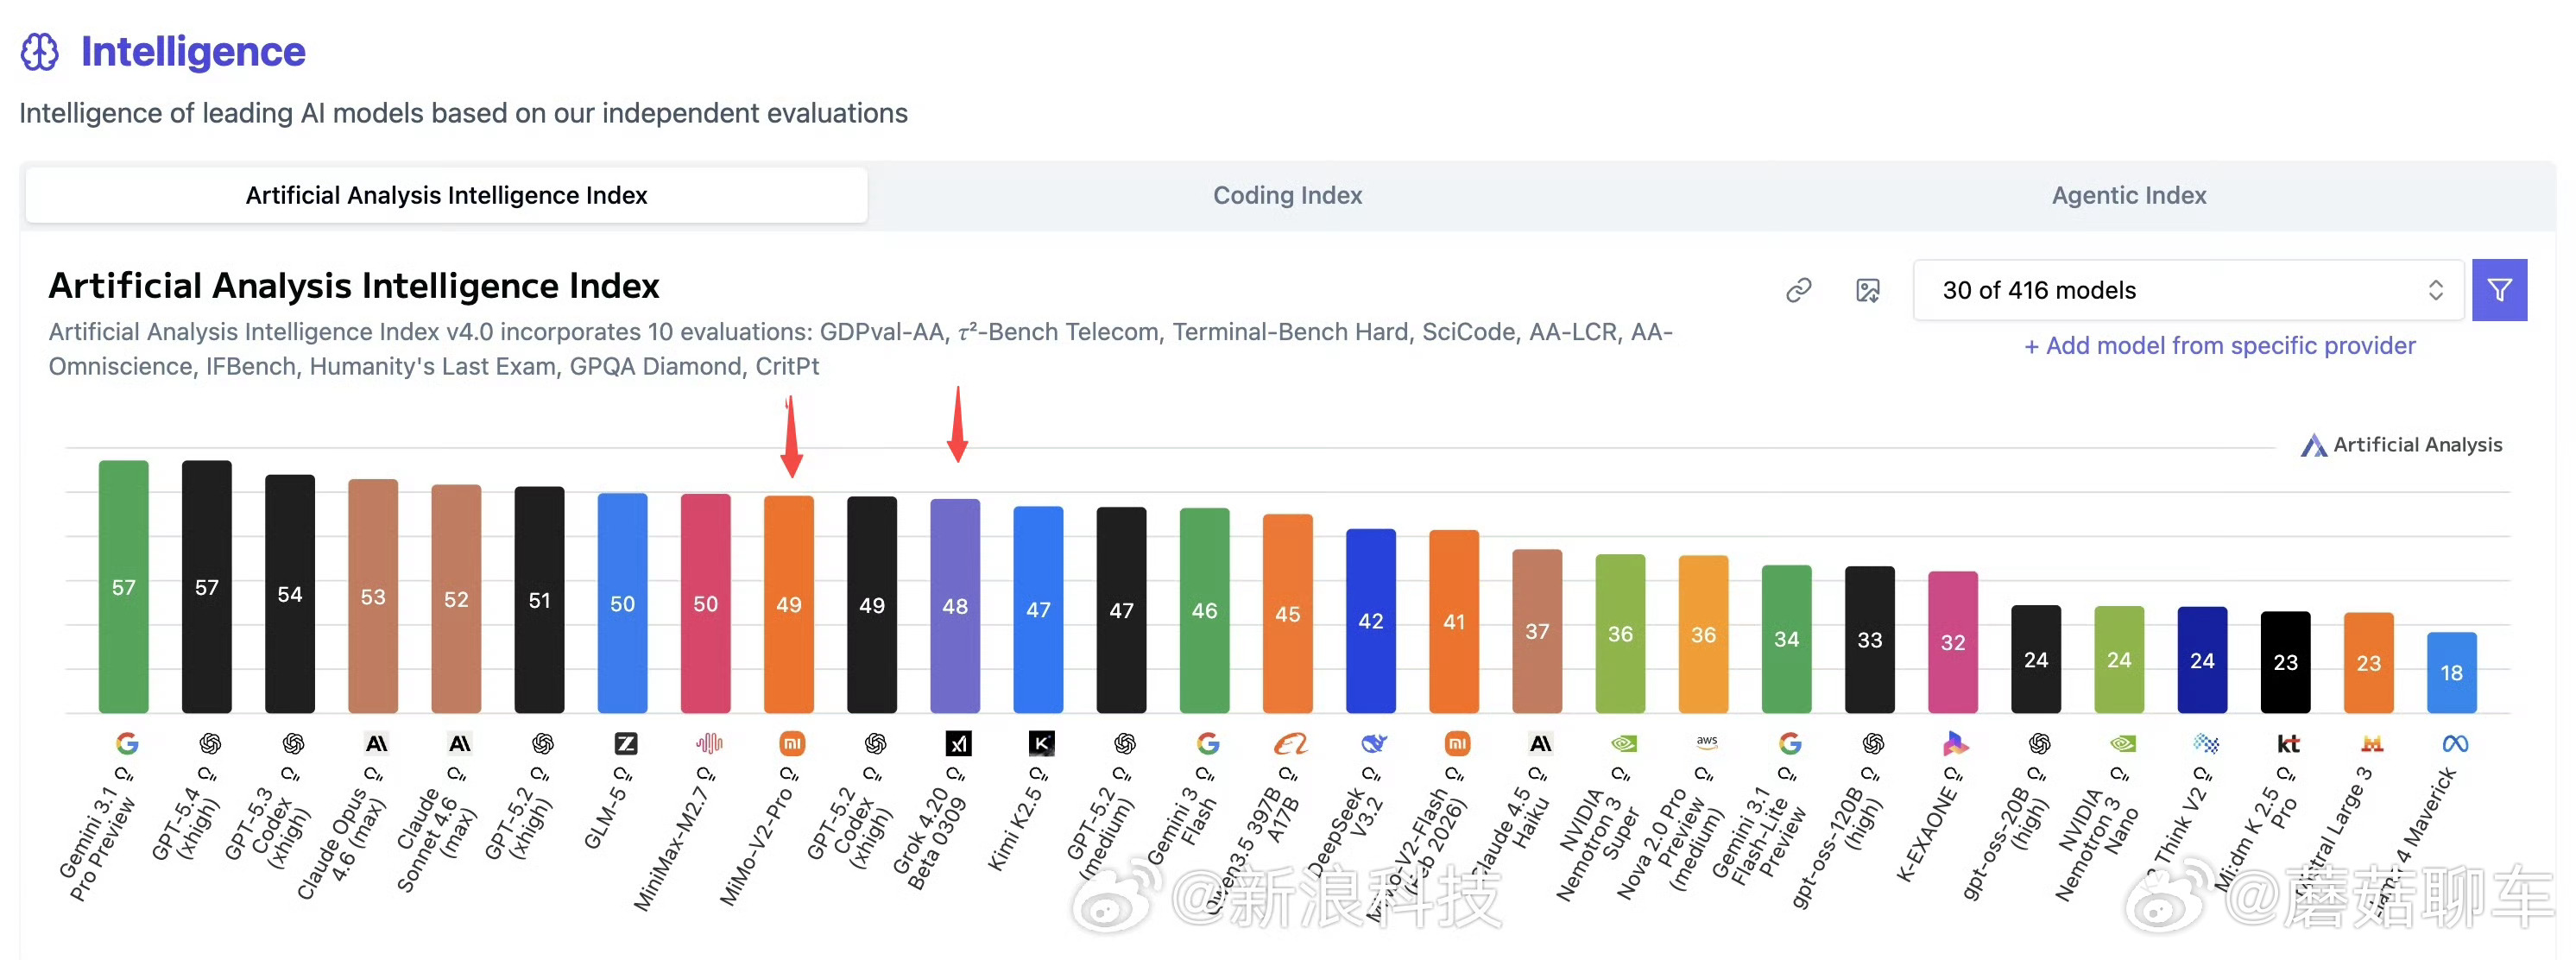Viewport: 2576px width, 960px height.
Task: Click the AWS logo under the Nova bar
Action: pyautogui.click(x=1706, y=742)
